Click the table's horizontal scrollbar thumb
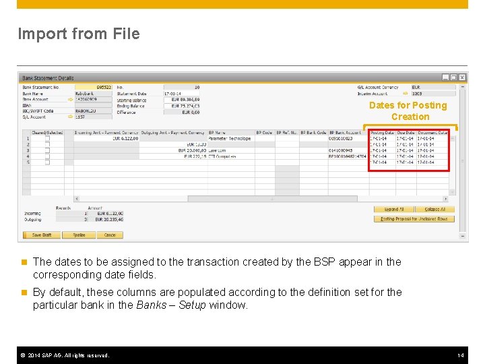Viewport: 485px width, 364px height. [273, 199]
